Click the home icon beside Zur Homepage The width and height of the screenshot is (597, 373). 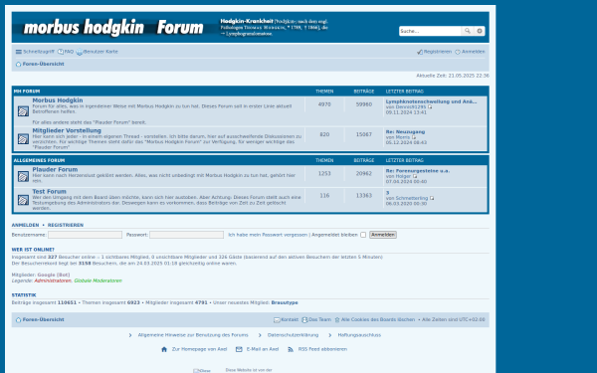tap(164, 349)
